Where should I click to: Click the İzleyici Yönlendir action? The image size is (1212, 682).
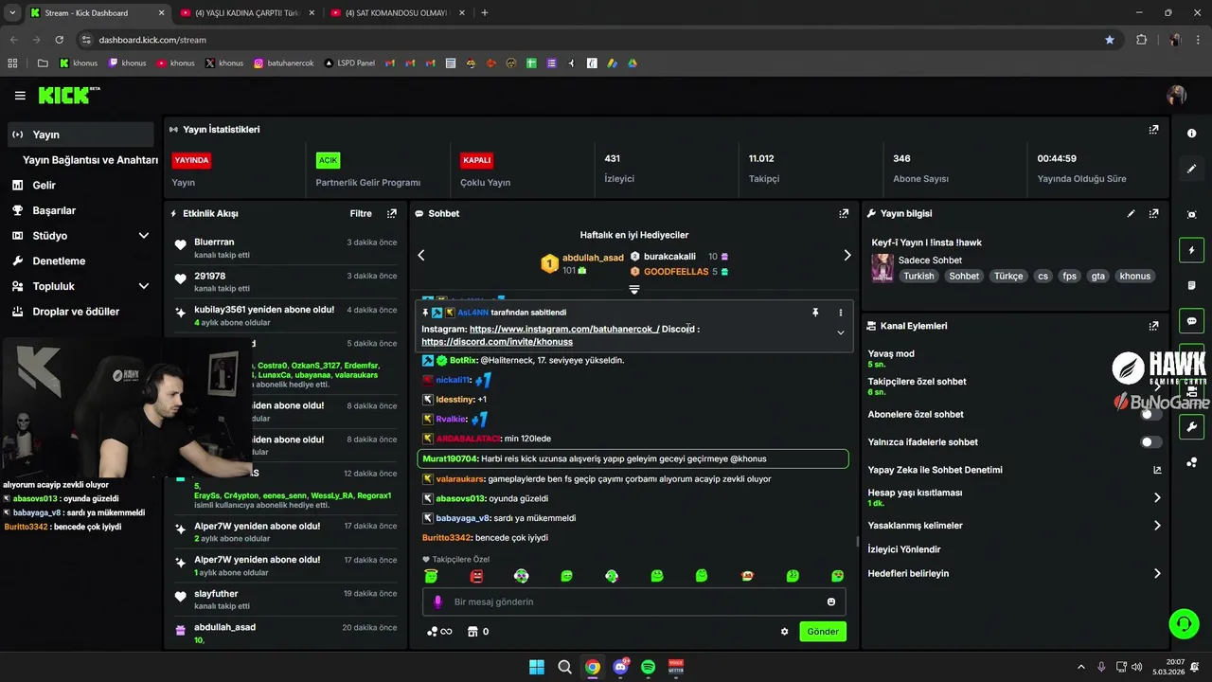904,549
